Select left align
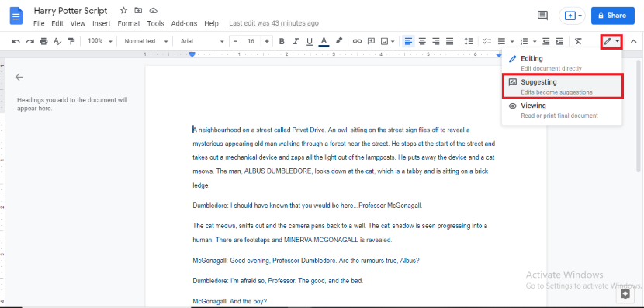The height and width of the screenshot is (308, 644). pyautogui.click(x=408, y=41)
